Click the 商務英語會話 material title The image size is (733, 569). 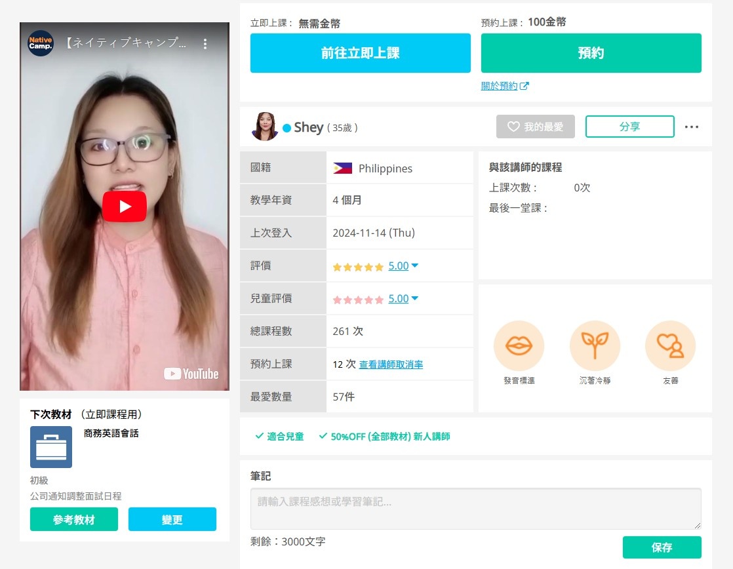click(111, 433)
